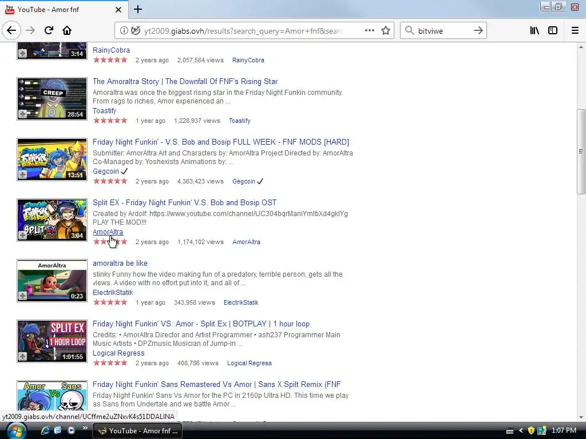Open The Amoraltra Story video thumbnail
Image resolution: width=586 pixels, height=439 pixels.
tap(52, 99)
